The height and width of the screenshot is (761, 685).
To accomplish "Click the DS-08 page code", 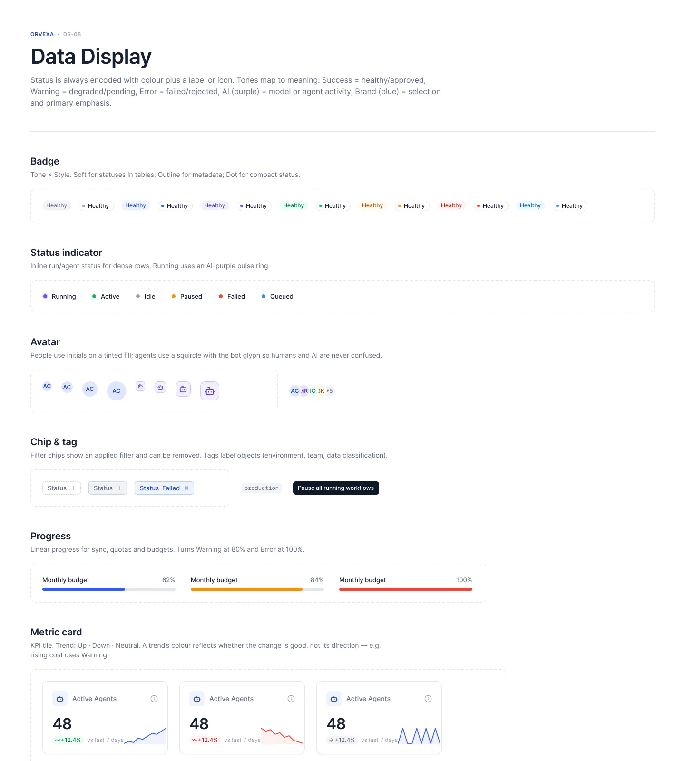I will tap(72, 34).
